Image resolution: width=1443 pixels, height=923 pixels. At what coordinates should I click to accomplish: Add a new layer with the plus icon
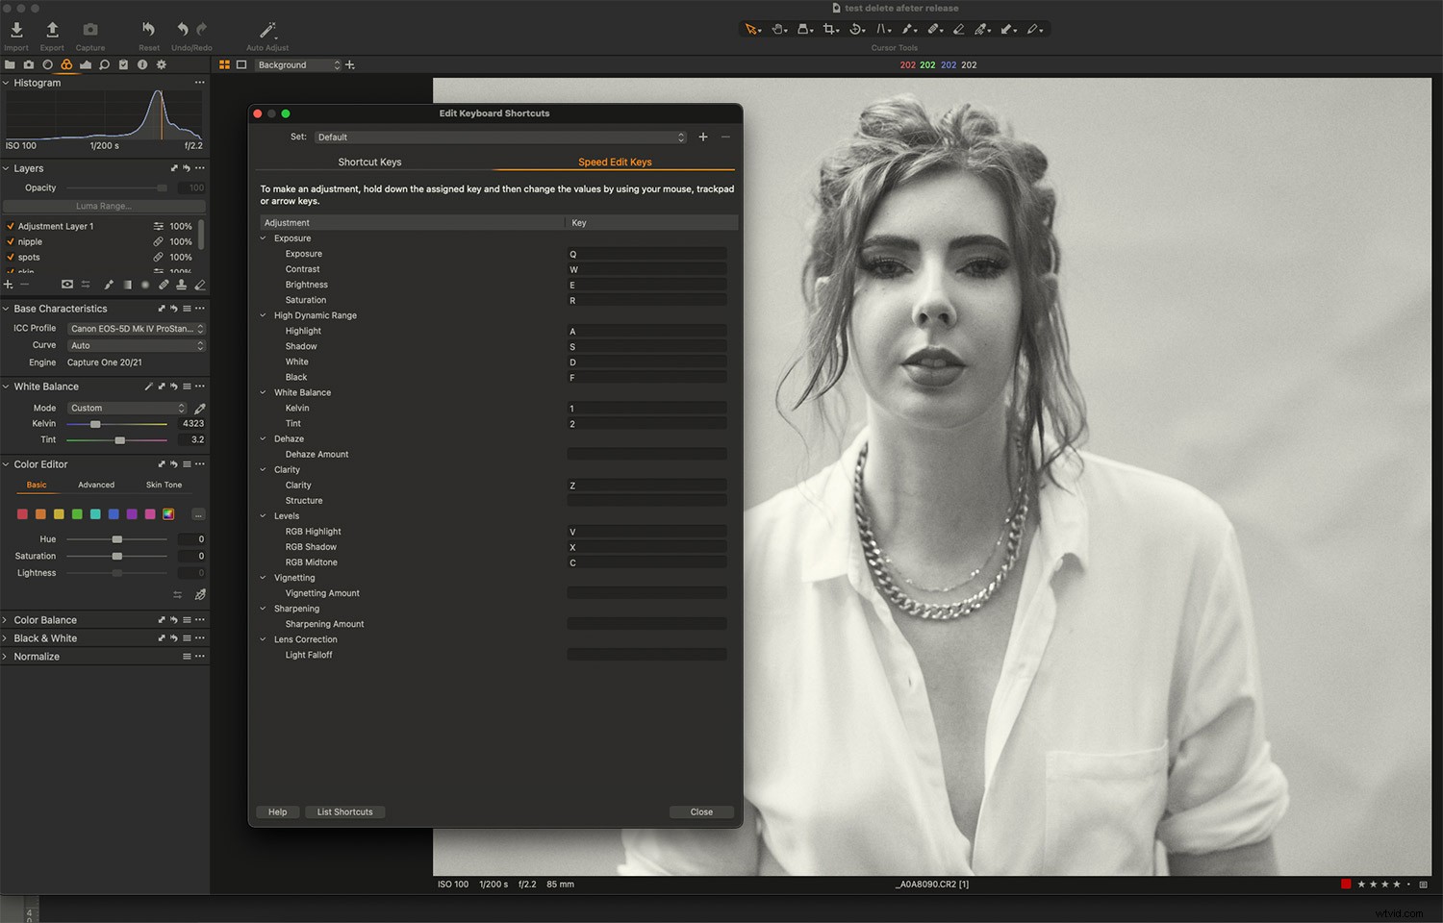point(8,285)
